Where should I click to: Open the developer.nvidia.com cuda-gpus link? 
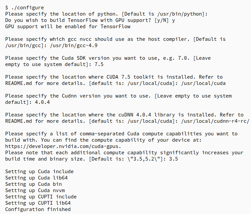[x=63, y=146]
